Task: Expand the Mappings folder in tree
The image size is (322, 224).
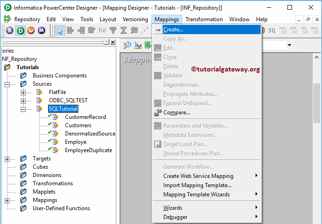Action: 7,200
